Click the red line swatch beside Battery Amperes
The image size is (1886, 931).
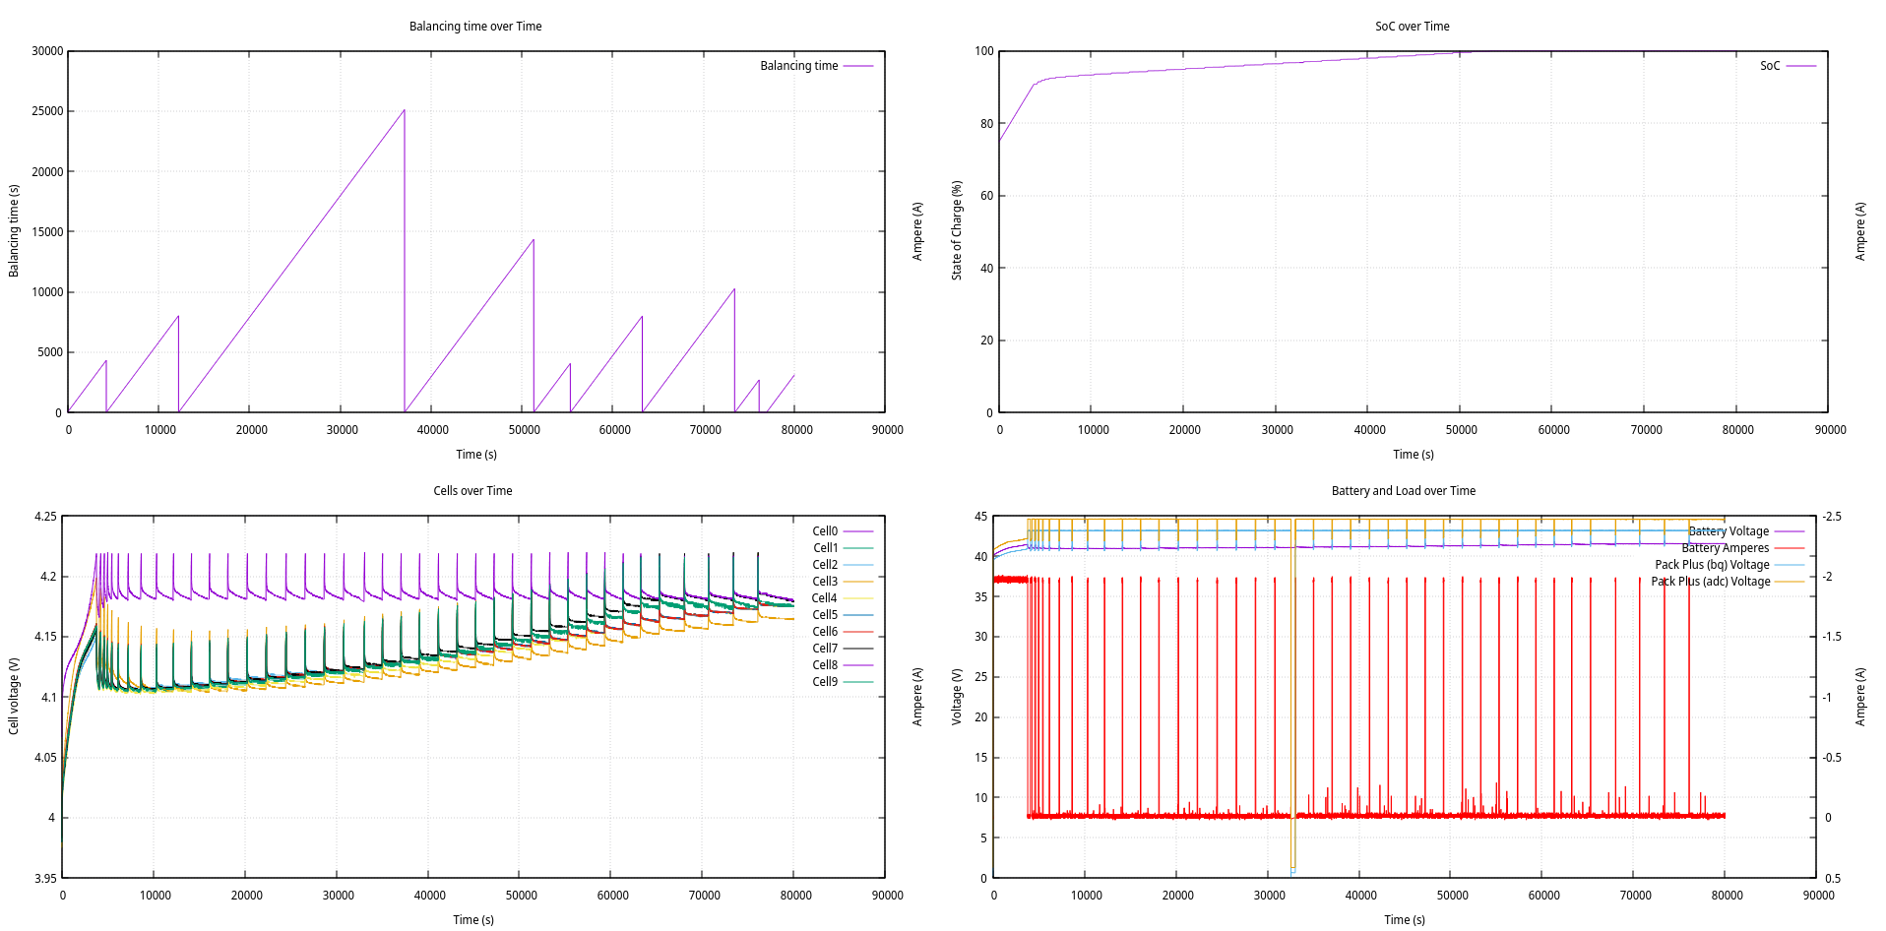[1790, 548]
